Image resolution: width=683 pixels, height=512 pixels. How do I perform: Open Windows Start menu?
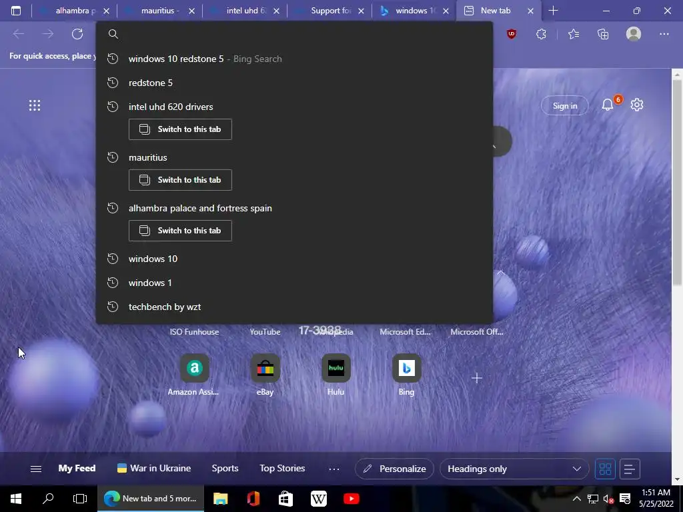click(x=16, y=499)
